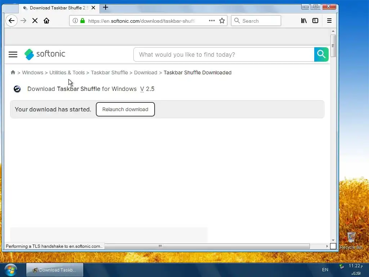Open the Windows breadcrumb link
Screen dimensions: 369x277
coord(32,72)
